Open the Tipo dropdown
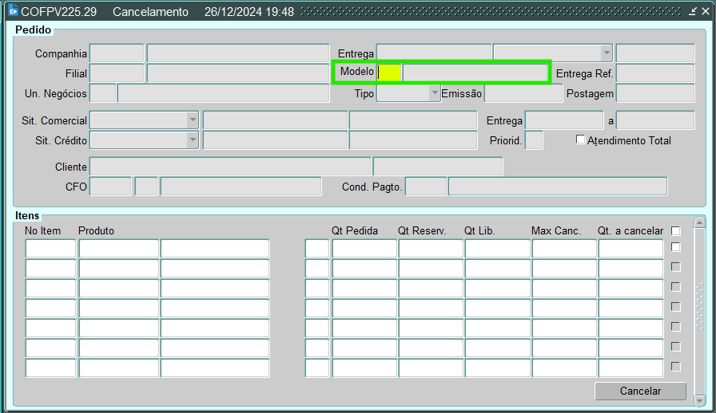716x413 pixels. pyautogui.click(x=435, y=93)
